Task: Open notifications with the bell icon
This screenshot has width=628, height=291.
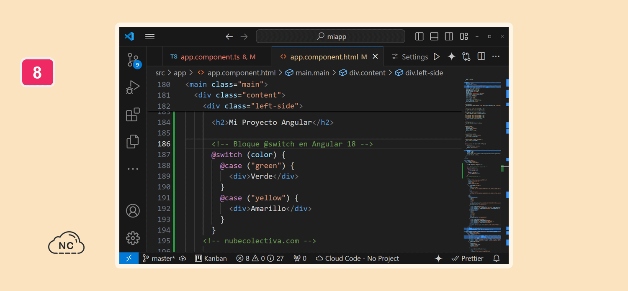Action: tap(497, 258)
